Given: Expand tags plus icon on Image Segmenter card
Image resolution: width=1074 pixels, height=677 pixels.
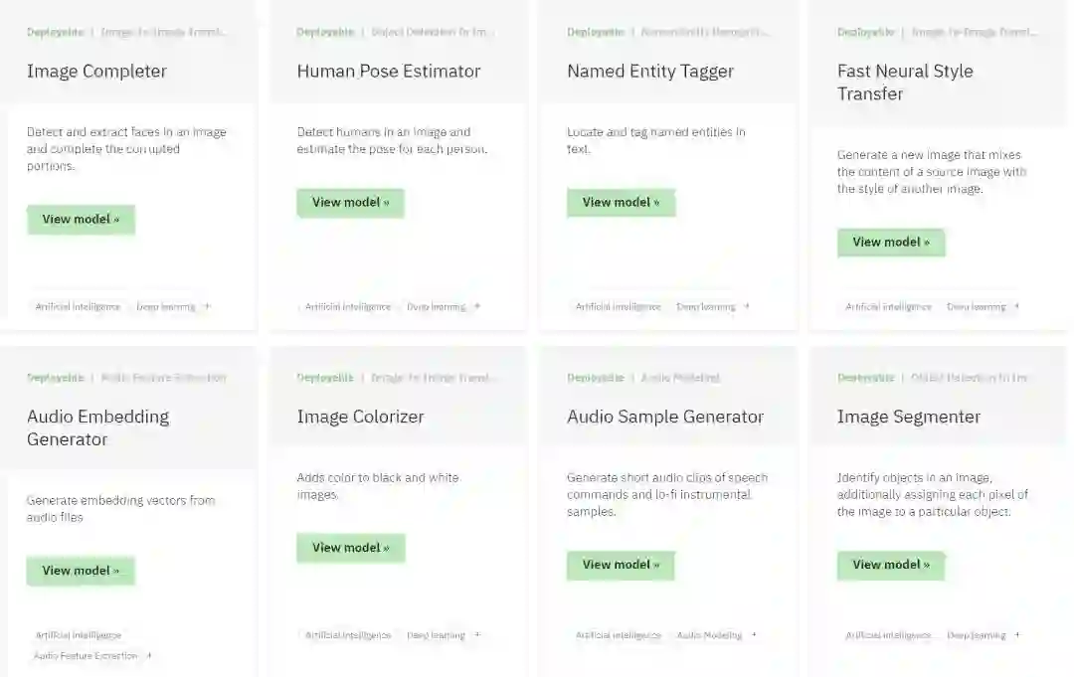Looking at the screenshot, I should point(1017,635).
